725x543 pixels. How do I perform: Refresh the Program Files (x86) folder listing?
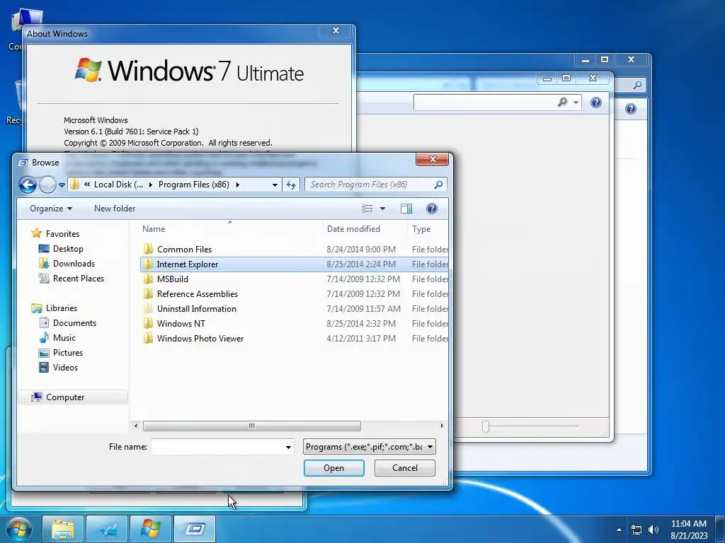point(291,185)
